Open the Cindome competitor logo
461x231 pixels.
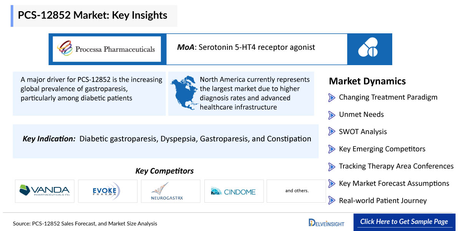click(234, 191)
